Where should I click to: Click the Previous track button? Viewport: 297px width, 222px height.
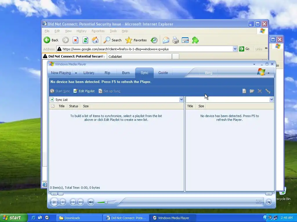(x=73, y=202)
